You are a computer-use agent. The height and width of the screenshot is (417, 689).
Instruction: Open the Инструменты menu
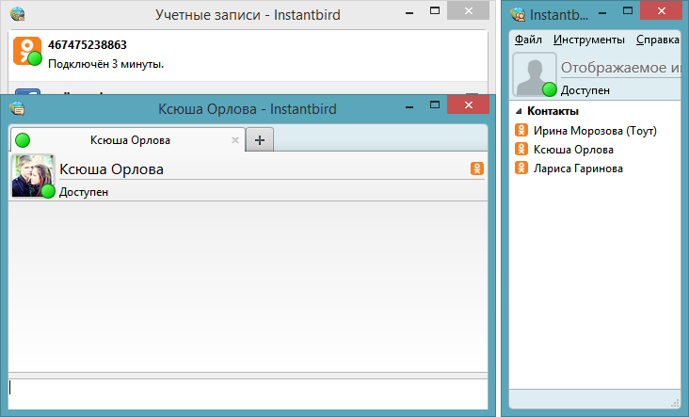(x=589, y=40)
